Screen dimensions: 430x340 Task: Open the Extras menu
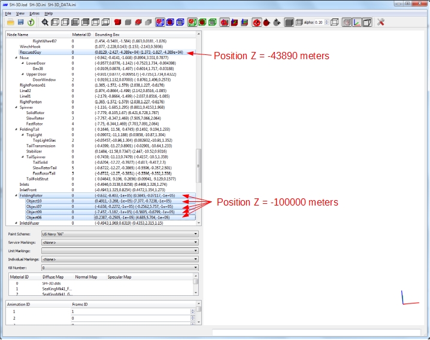tap(34, 13)
